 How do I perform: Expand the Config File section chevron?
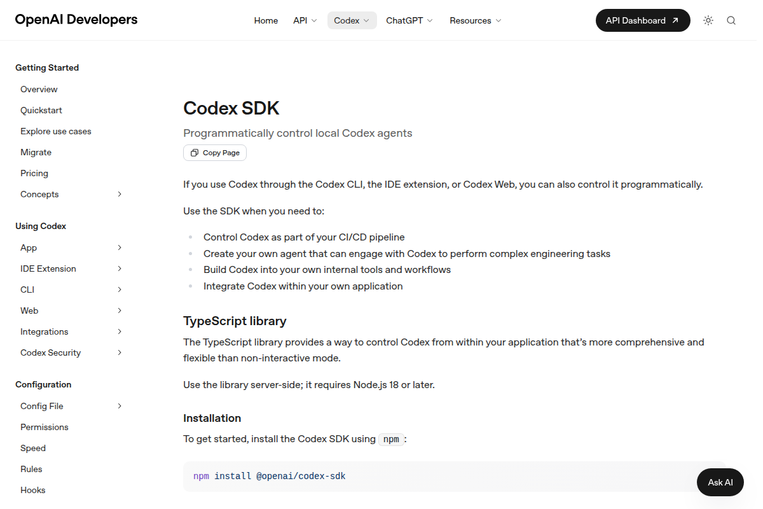pos(120,406)
